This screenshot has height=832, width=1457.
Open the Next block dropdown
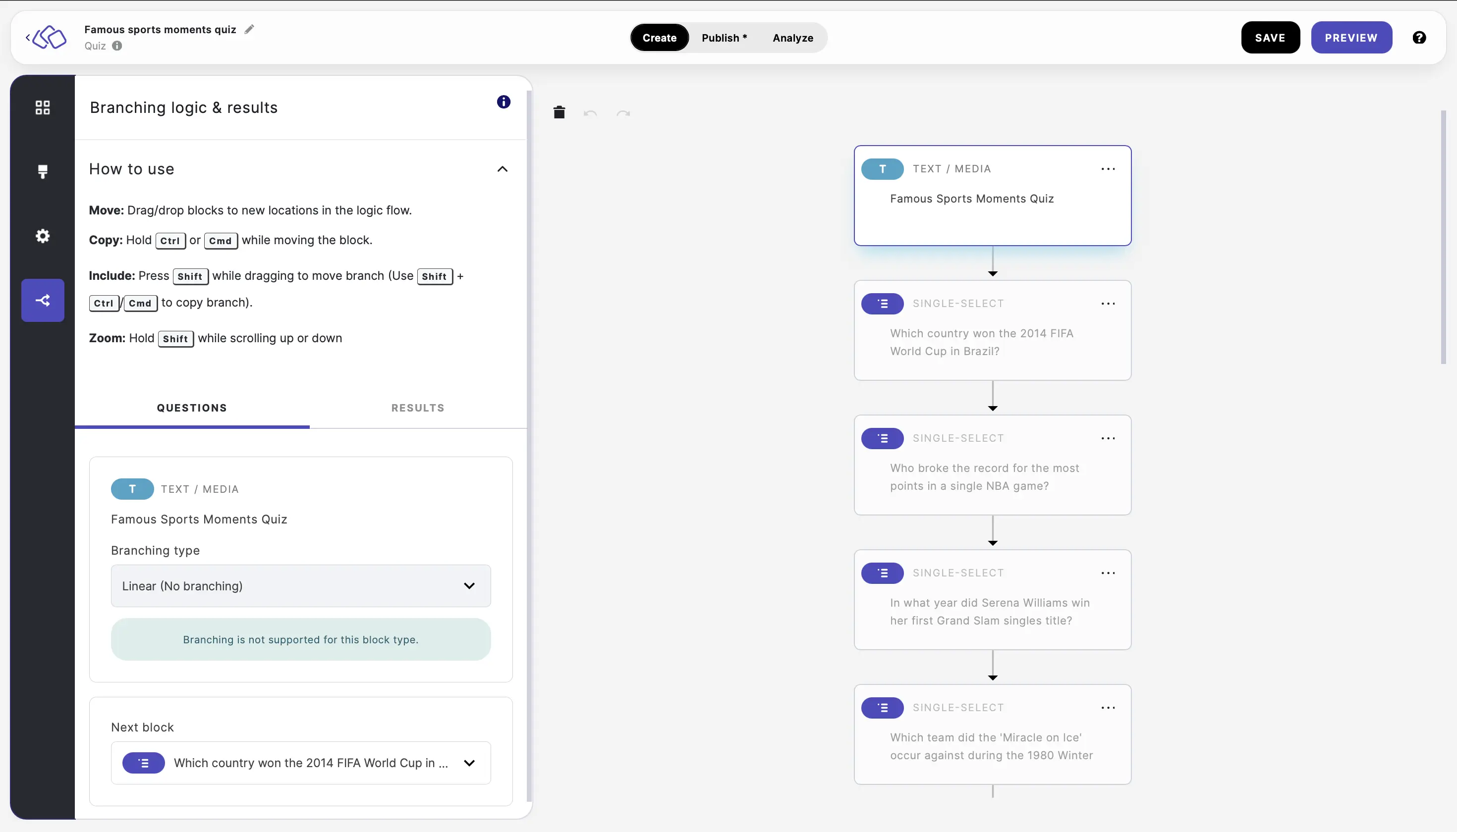tap(301, 763)
